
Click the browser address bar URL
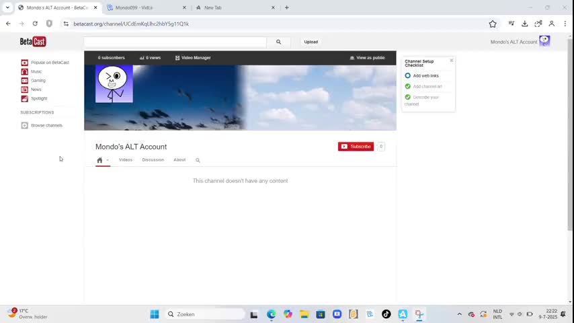coord(131,24)
